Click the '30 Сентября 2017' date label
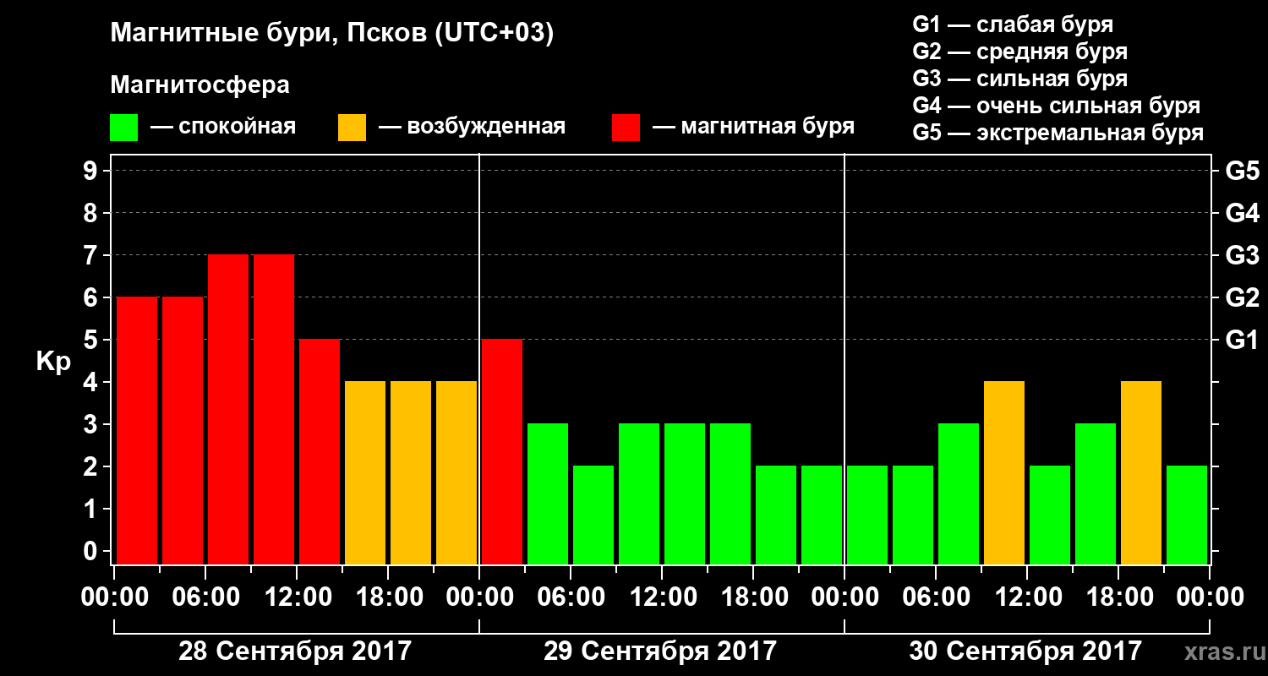1268x676 pixels. tap(1025, 651)
